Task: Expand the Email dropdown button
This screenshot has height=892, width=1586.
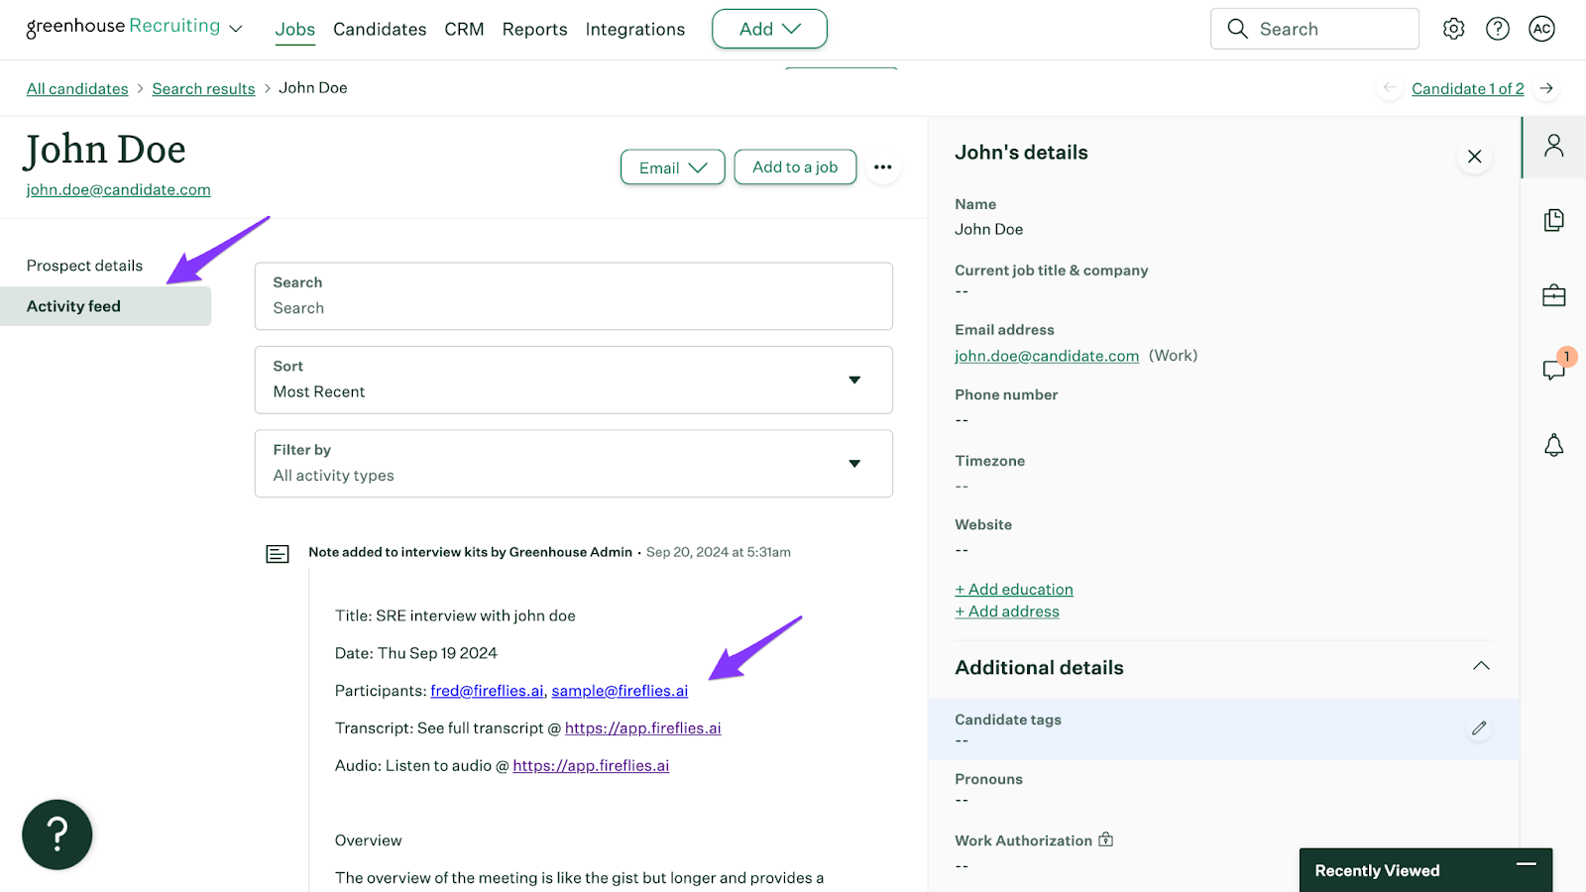Action: (672, 167)
